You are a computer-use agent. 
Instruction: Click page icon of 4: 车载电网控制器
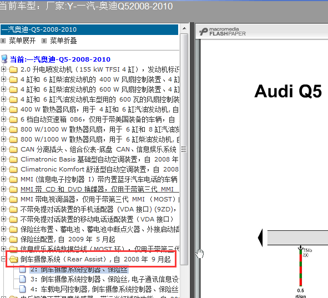pyautogui.click(x=23, y=289)
